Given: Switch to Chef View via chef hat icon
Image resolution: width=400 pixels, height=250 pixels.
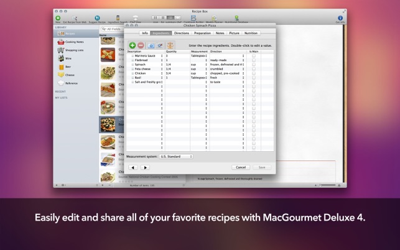Looking at the screenshot, I should point(135,18).
